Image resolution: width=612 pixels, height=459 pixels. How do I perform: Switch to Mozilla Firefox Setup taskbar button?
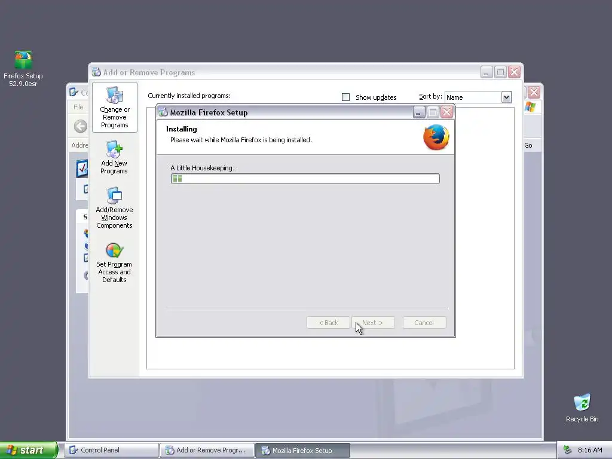tap(302, 451)
